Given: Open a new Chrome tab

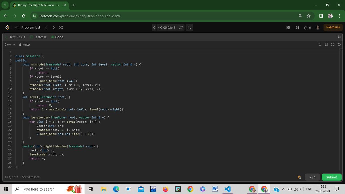Looking at the screenshot, I should (74, 5).
